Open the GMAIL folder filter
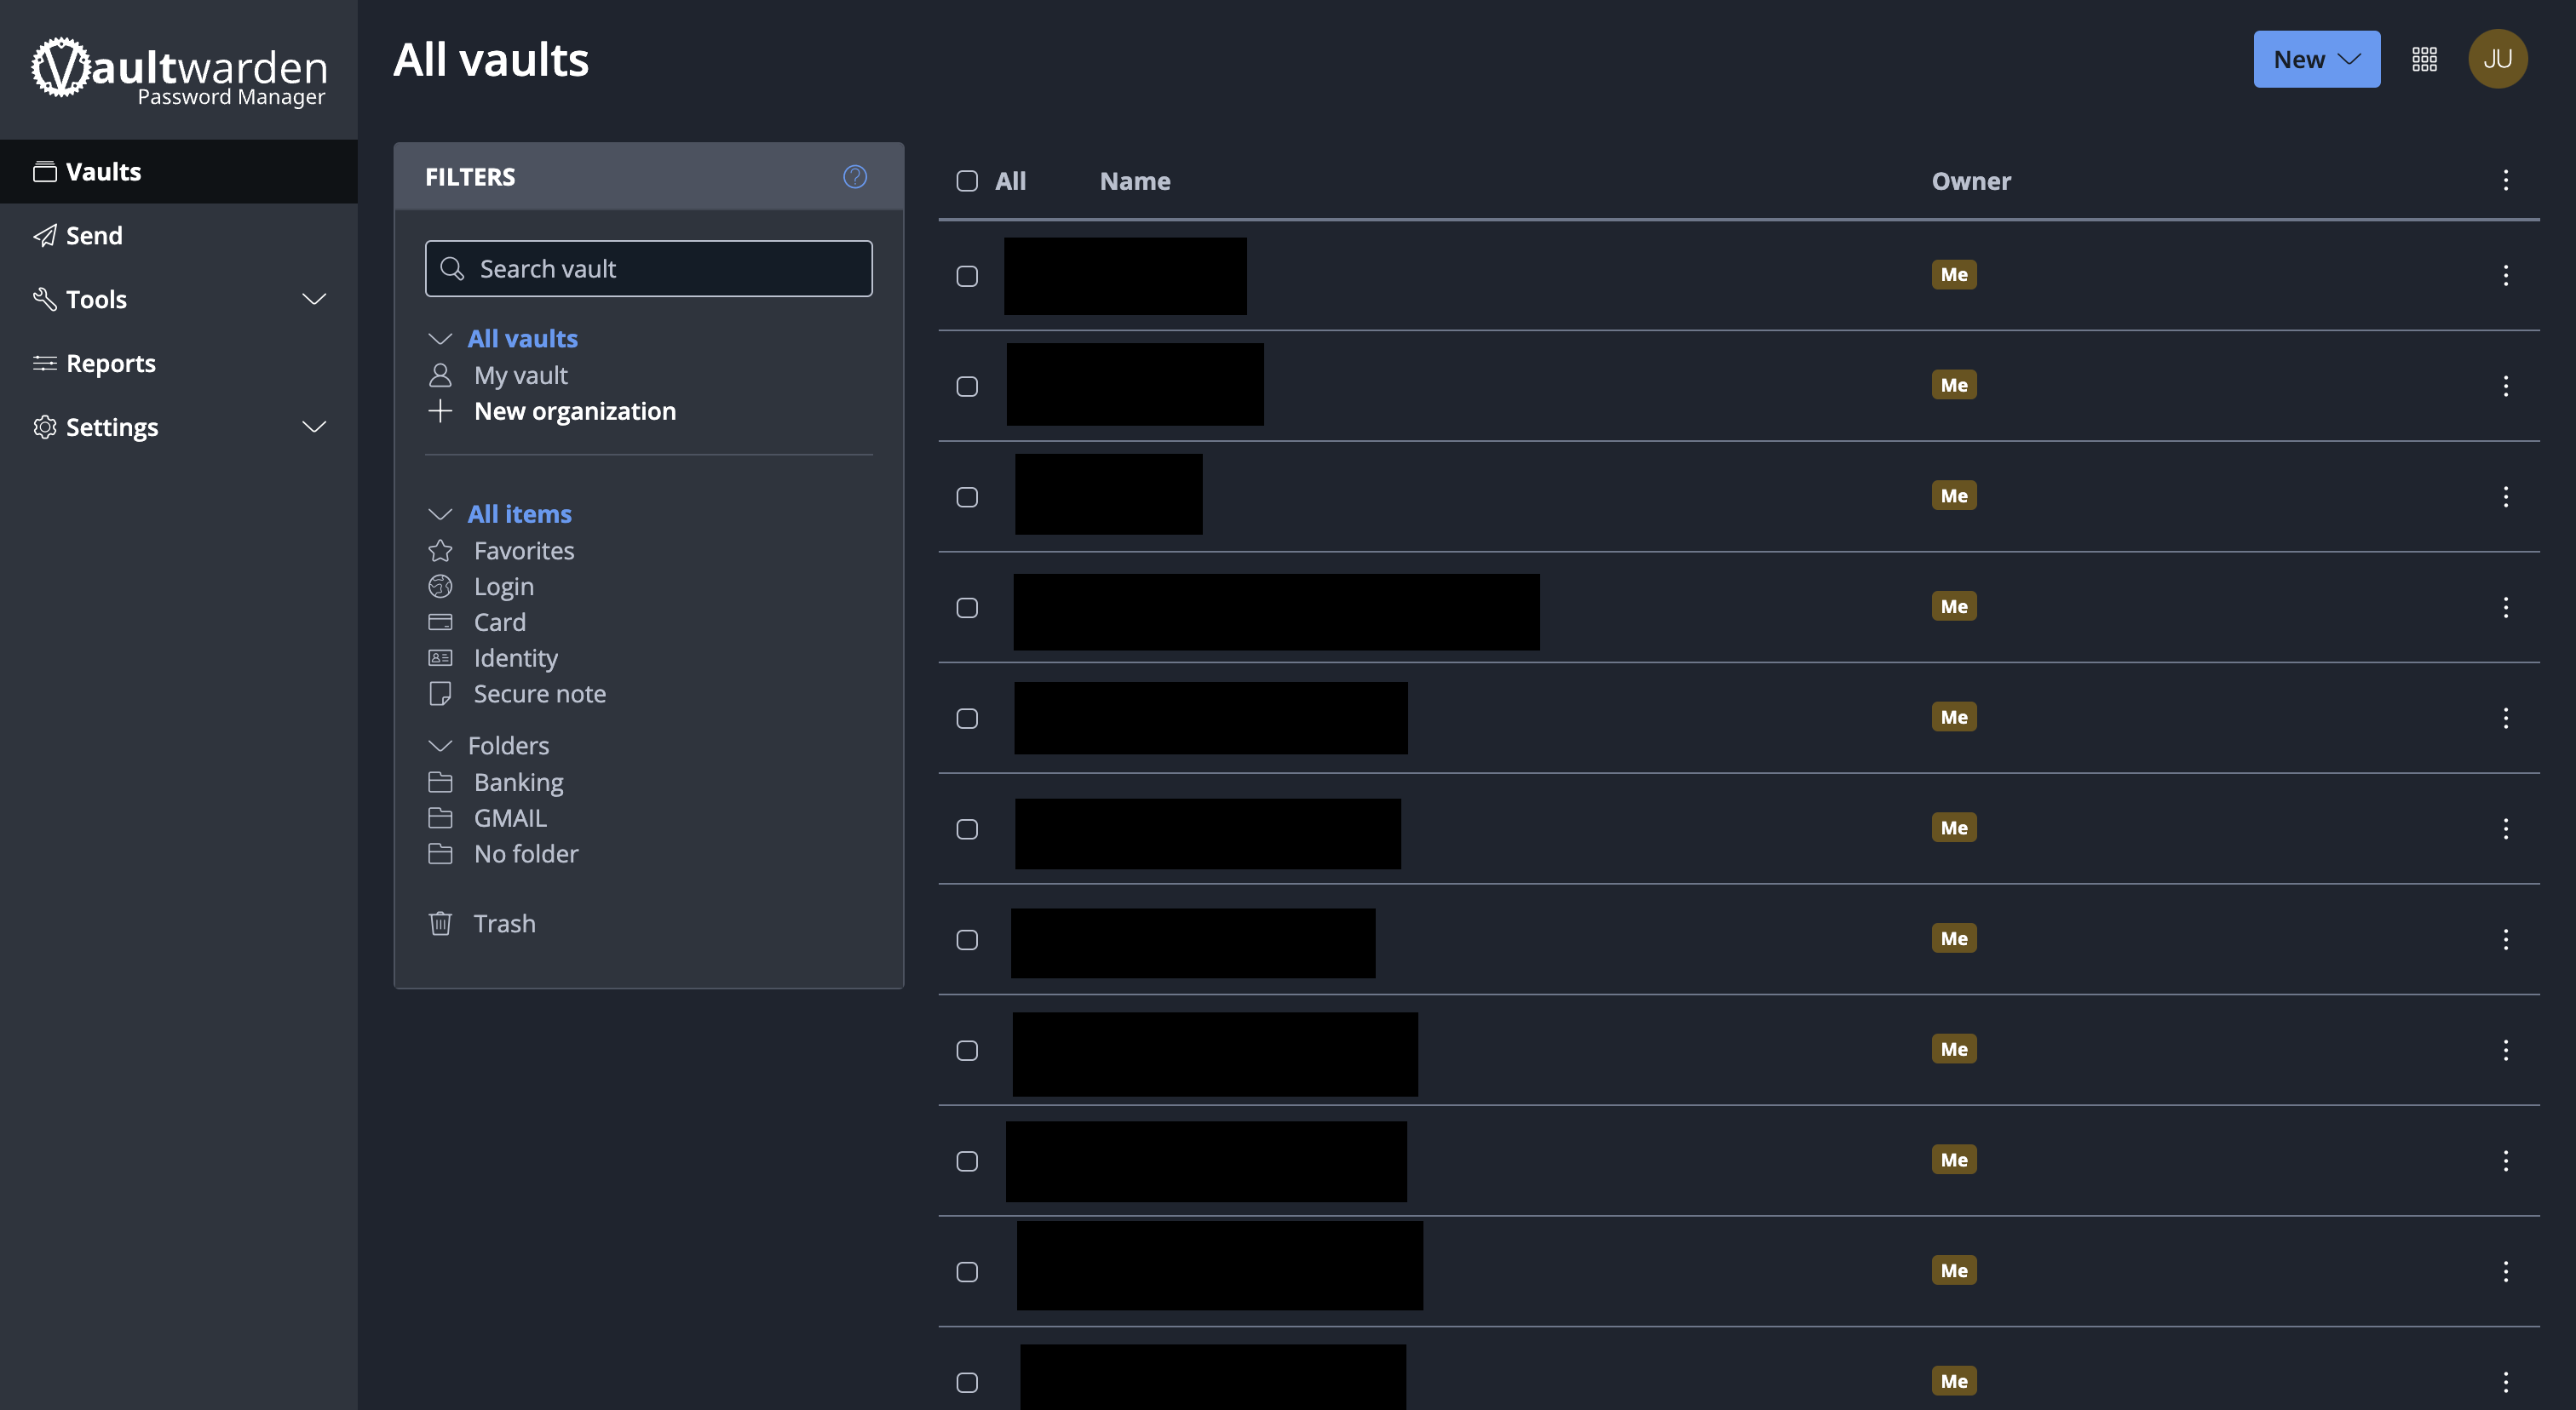This screenshot has height=1410, width=2576. 510,818
